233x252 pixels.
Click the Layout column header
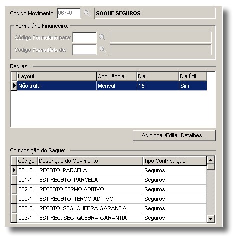point(57,76)
